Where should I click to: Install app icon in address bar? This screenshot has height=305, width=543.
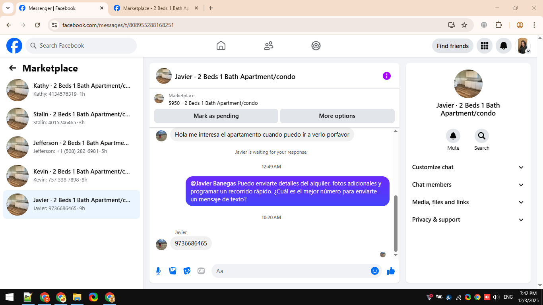[x=452, y=25]
